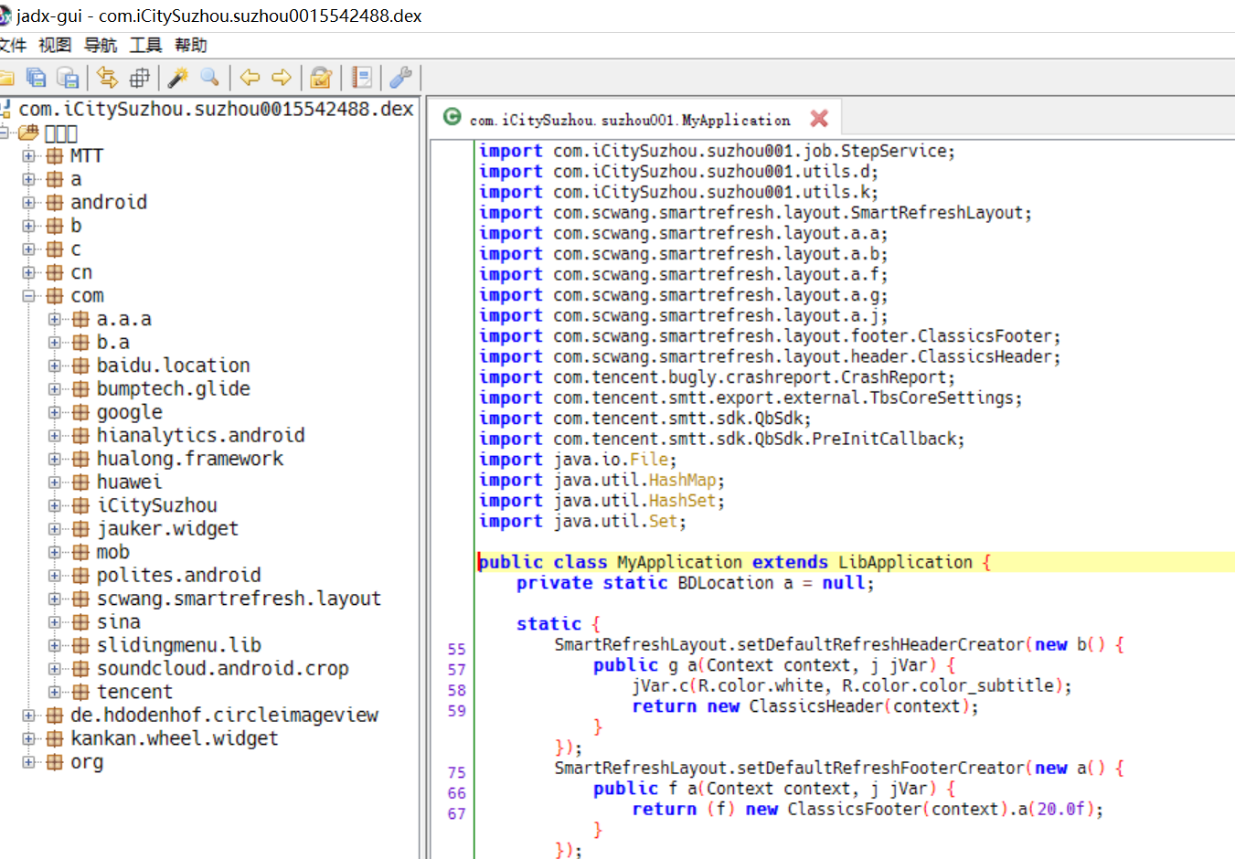Screen dimensions: 1235x859
Task: Expand the a.a.a package node
Action: point(55,319)
